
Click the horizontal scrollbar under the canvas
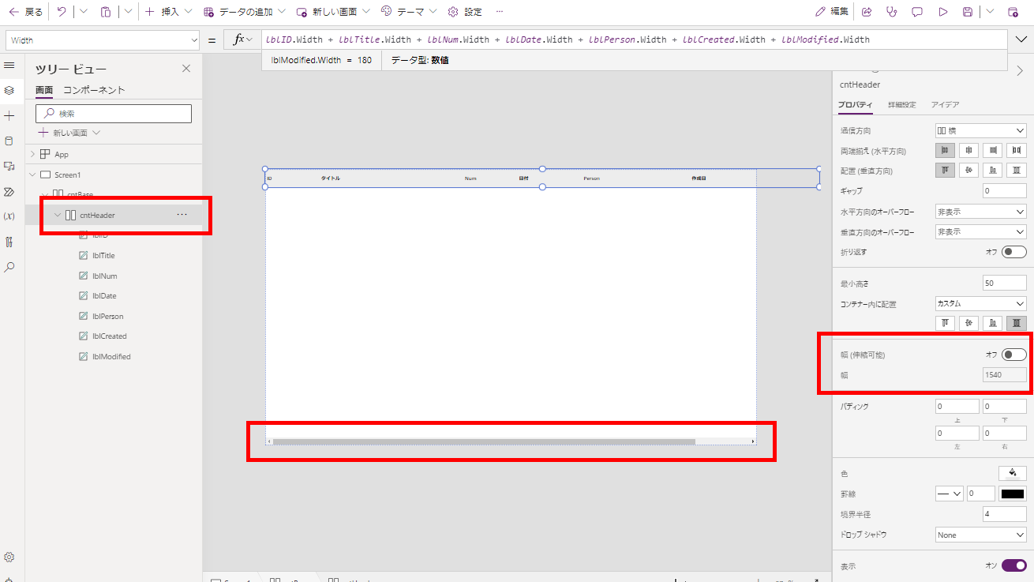click(x=481, y=439)
